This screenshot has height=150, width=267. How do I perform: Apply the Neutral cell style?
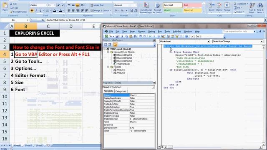[x=192, y=10]
